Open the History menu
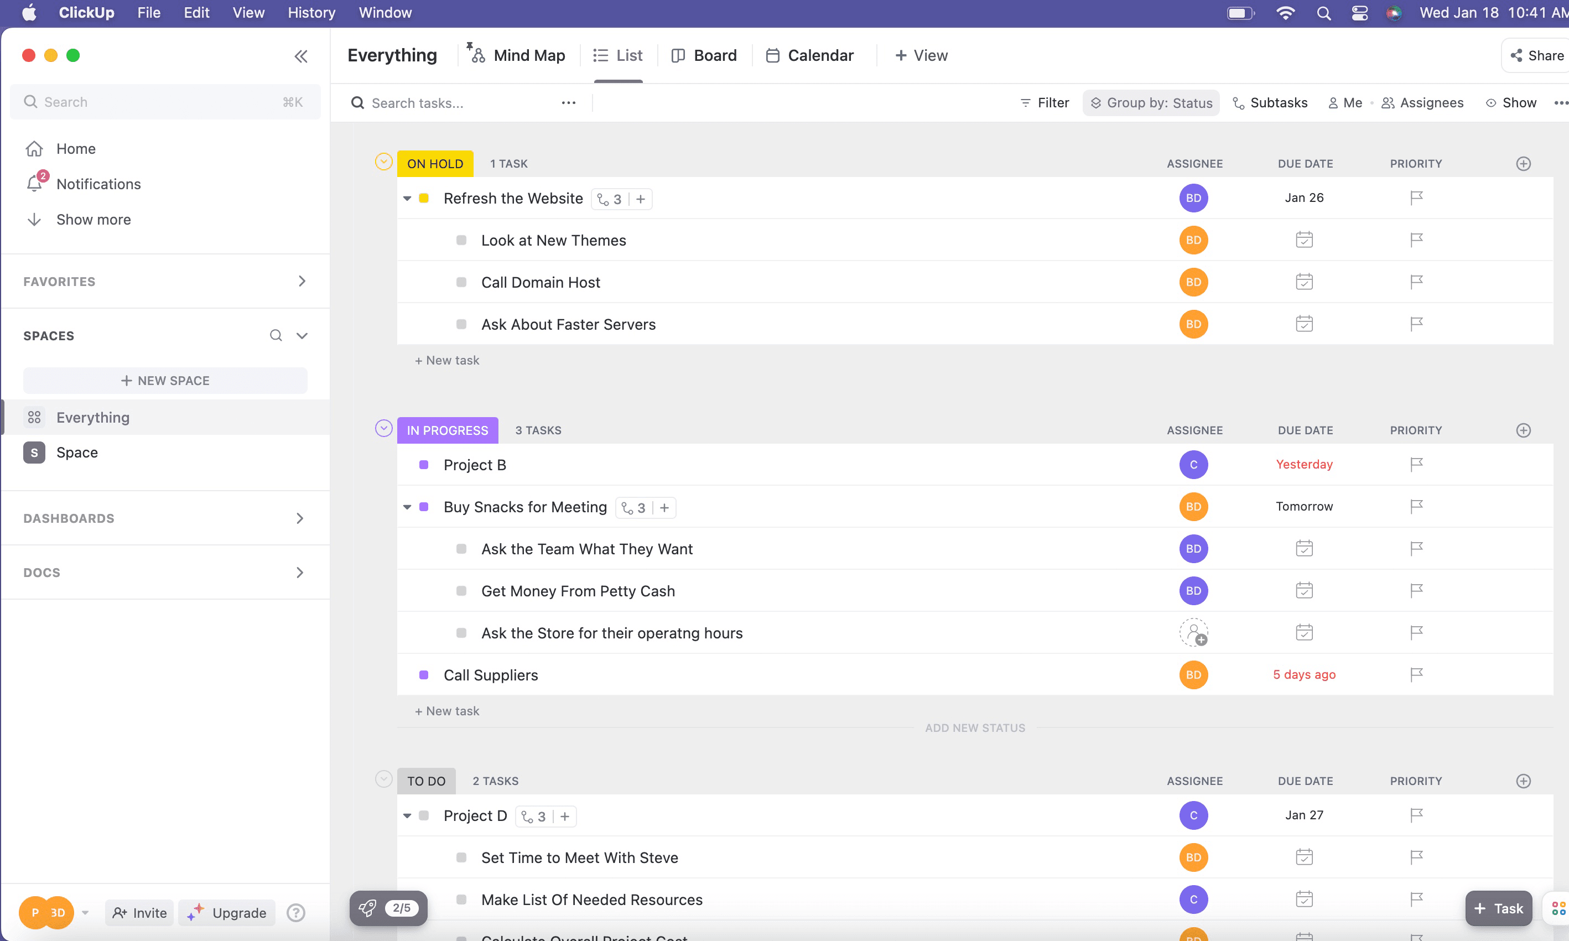 click(x=311, y=13)
